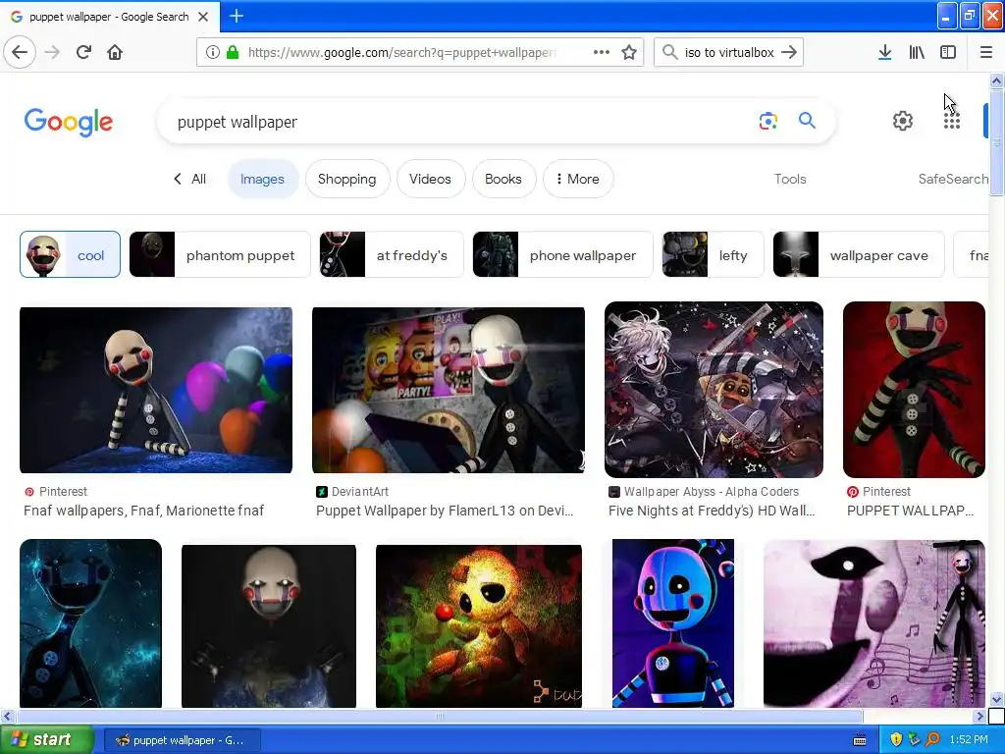The image size is (1005, 754).
Task: Click the vertical scrollbar up arrow
Action: point(996,81)
